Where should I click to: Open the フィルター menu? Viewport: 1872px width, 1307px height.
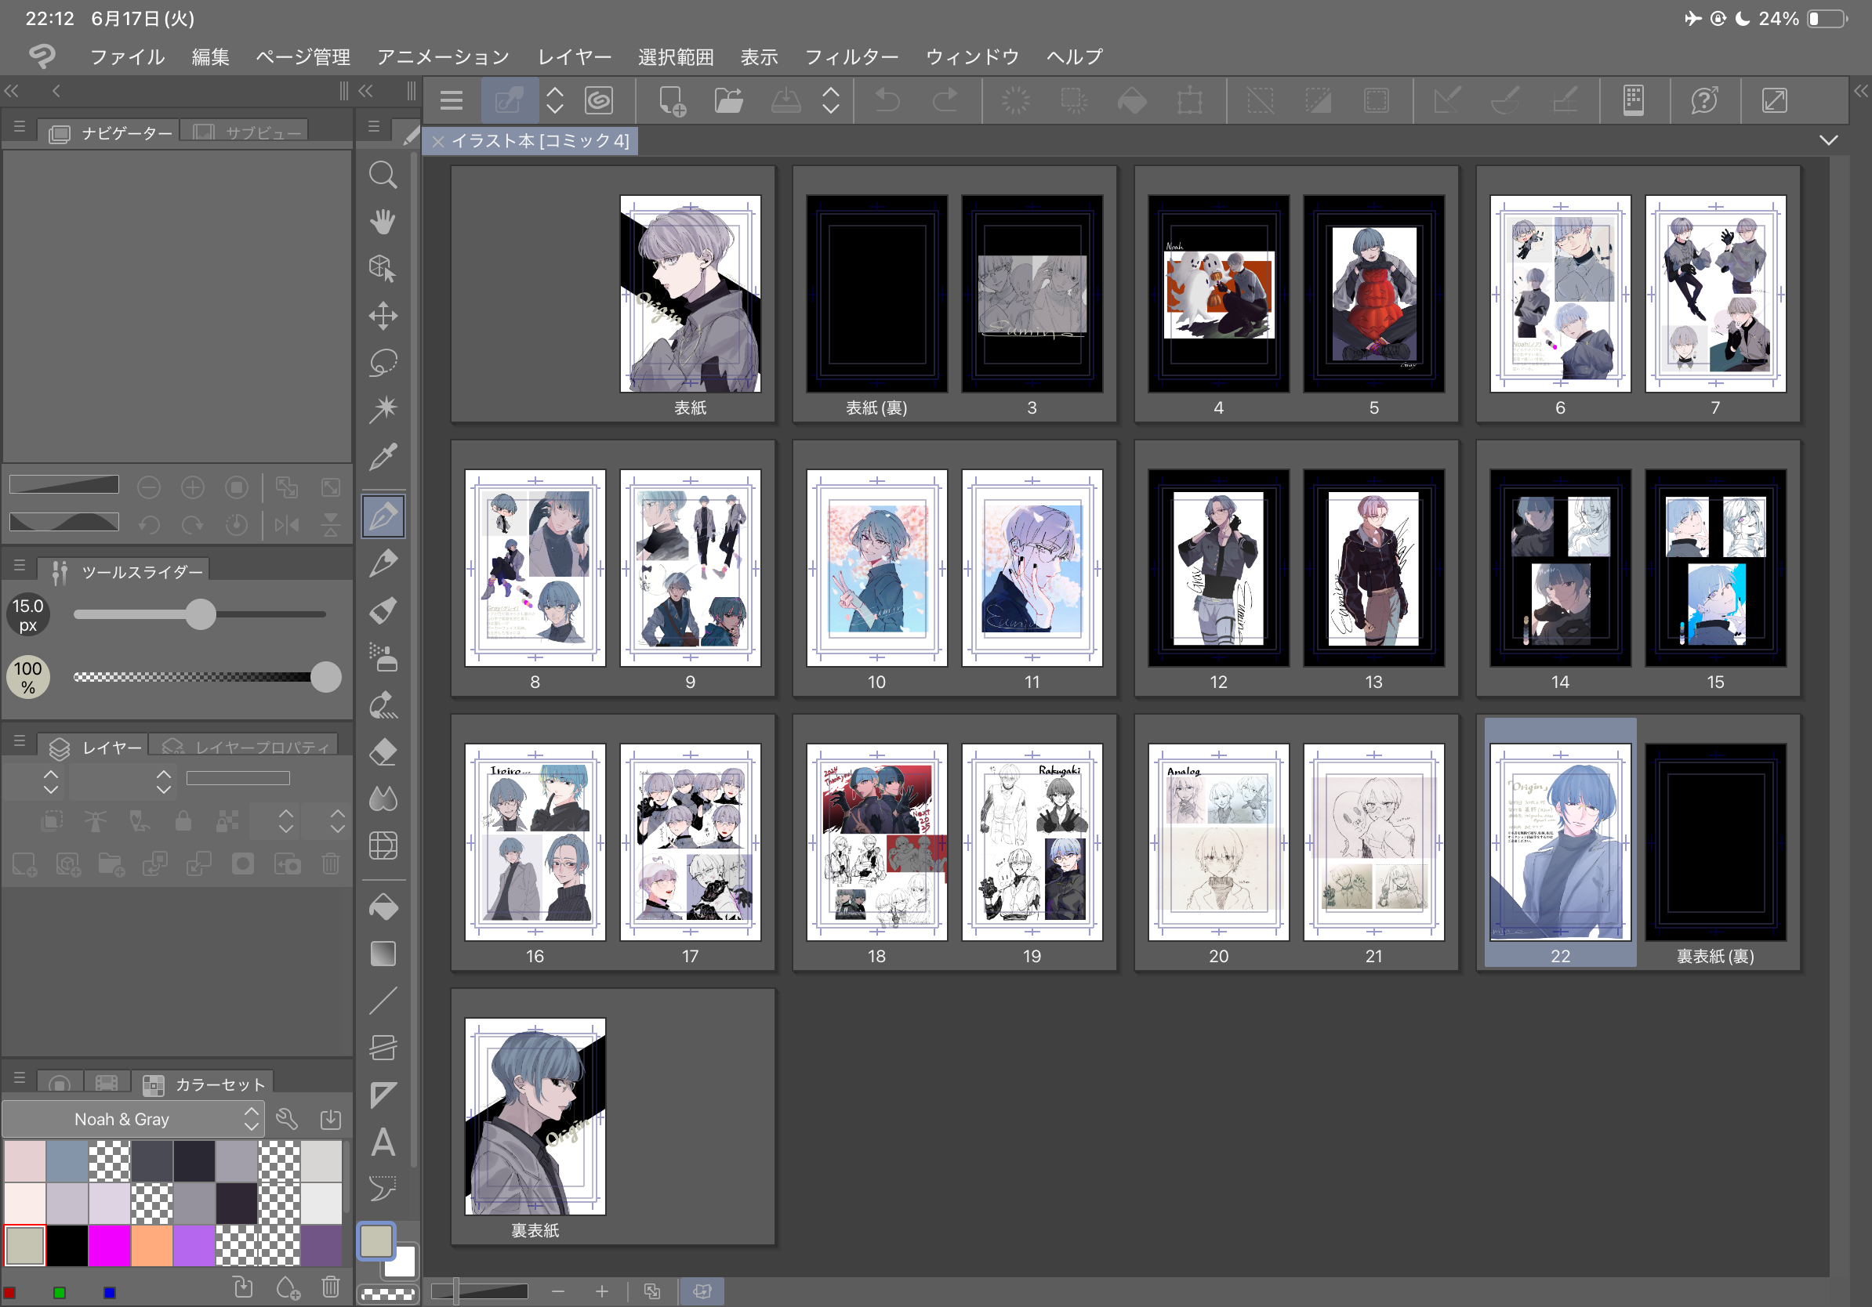coord(851,57)
